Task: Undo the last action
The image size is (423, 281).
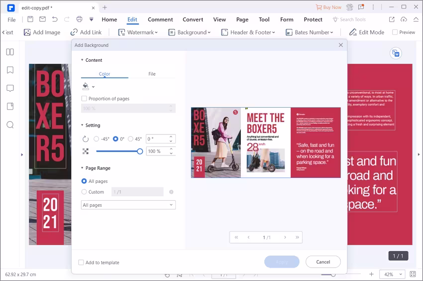Action: (55, 19)
